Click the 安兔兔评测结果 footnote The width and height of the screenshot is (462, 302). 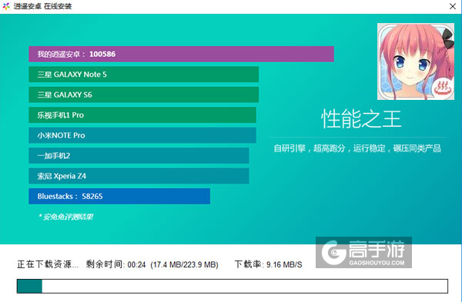tap(65, 217)
